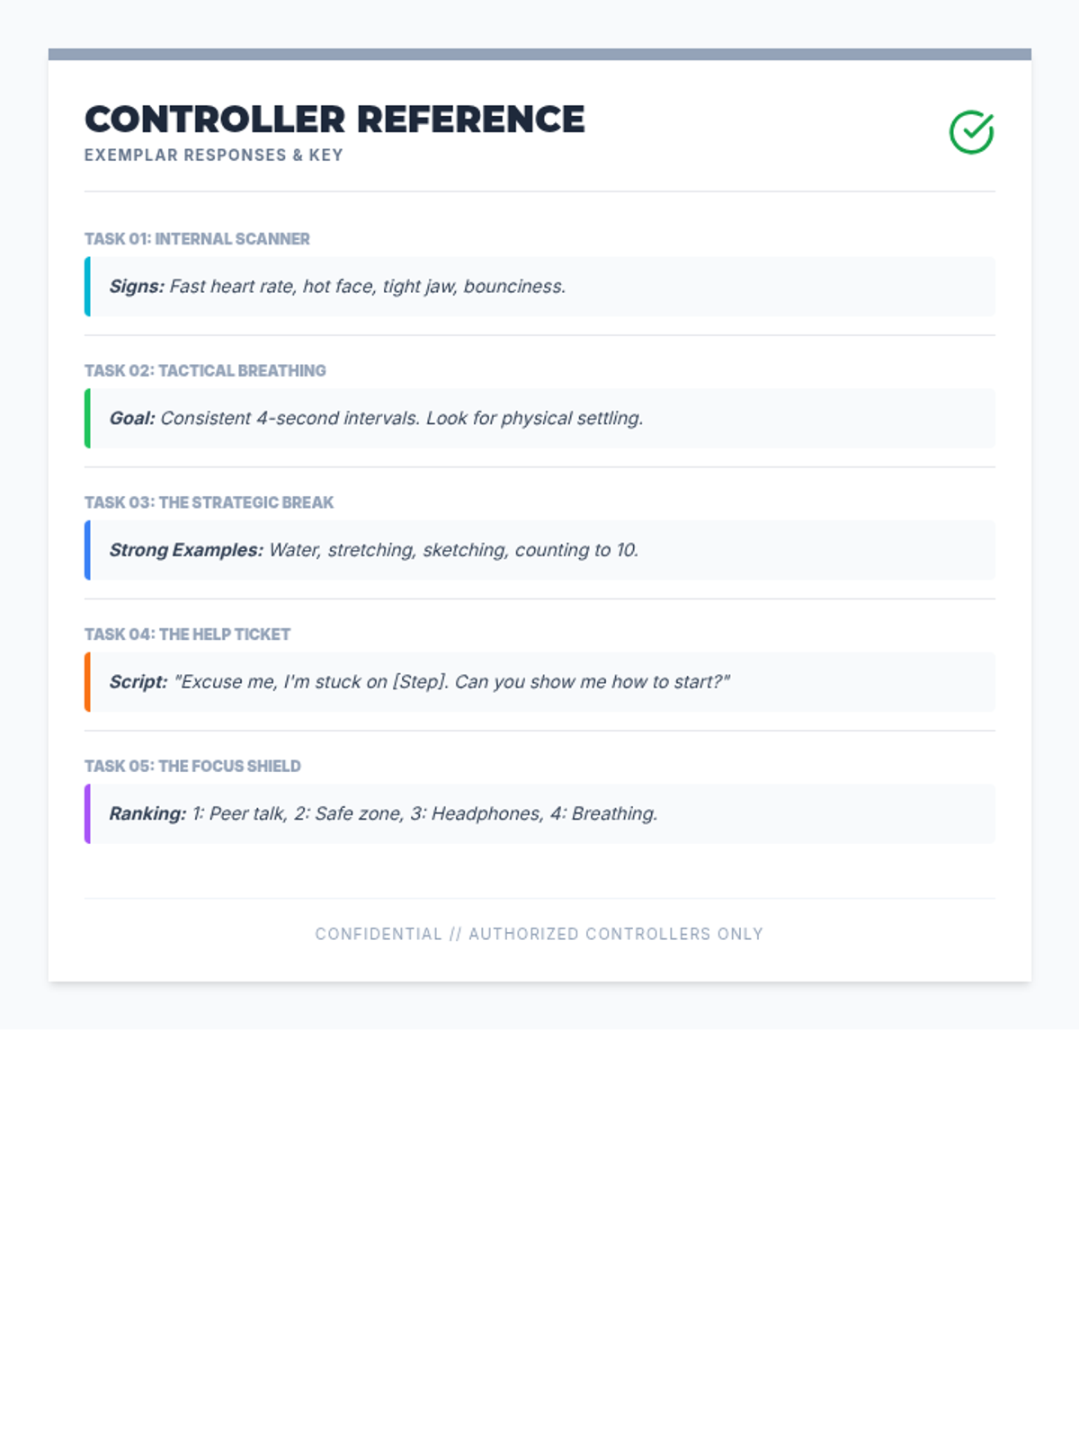
Task: Click the Confidential authorized controllers footer
Action: tap(539, 935)
